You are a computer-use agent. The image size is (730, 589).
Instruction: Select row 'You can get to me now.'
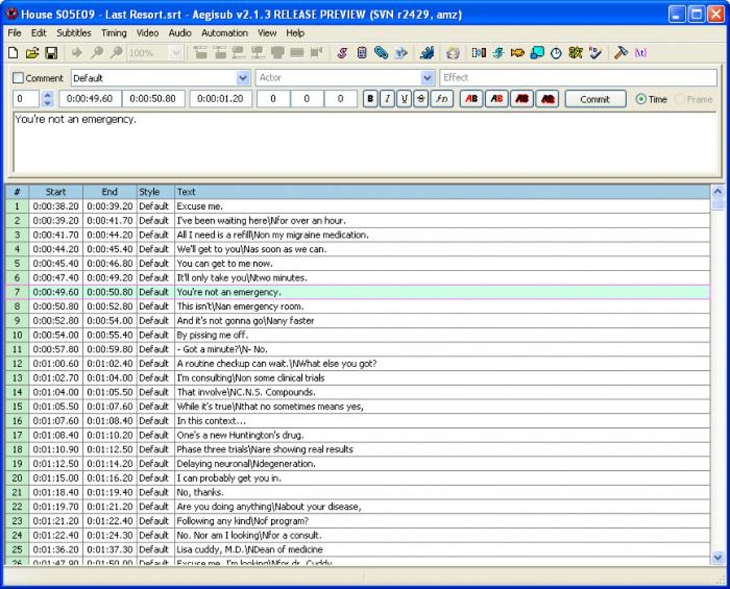tap(358, 263)
